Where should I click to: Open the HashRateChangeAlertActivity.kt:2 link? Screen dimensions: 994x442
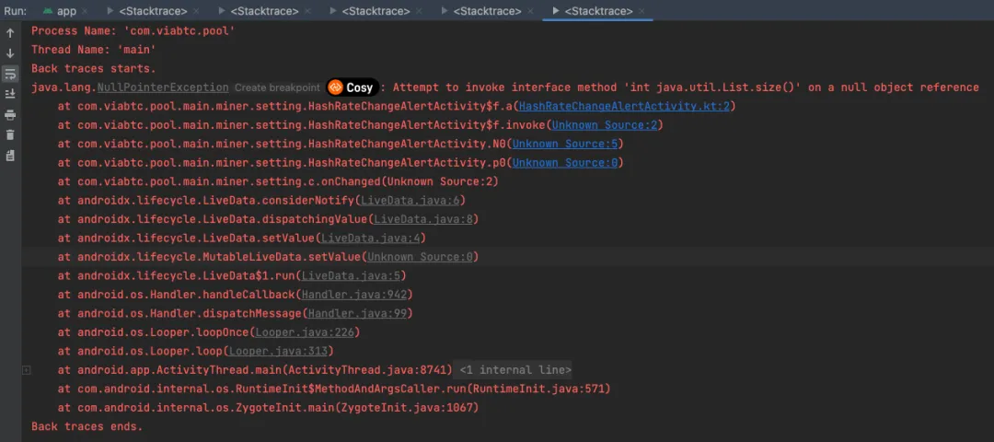(x=624, y=106)
